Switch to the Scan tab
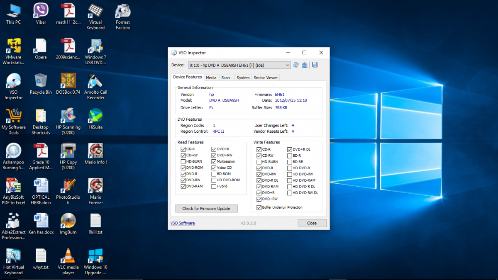This screenshot has width=498, height=280. click(x=225, y=78)
